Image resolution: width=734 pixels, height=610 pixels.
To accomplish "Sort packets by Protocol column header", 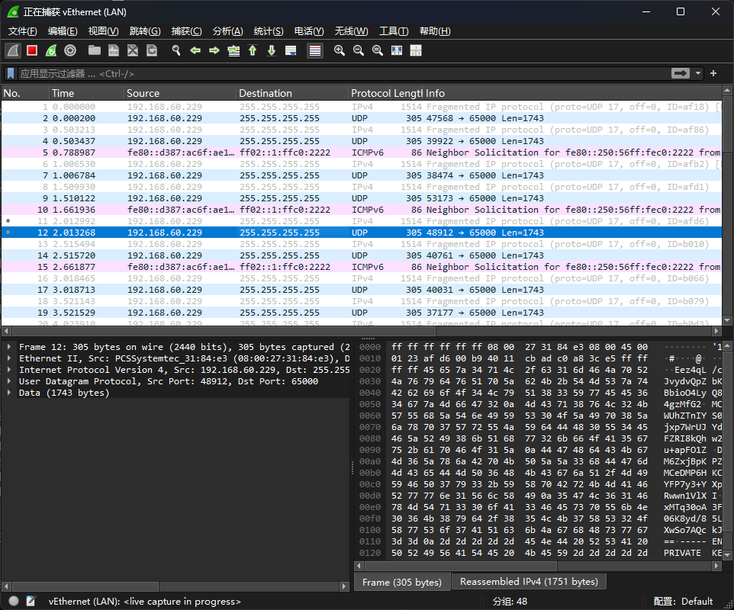I will click(x=370, y=93).
